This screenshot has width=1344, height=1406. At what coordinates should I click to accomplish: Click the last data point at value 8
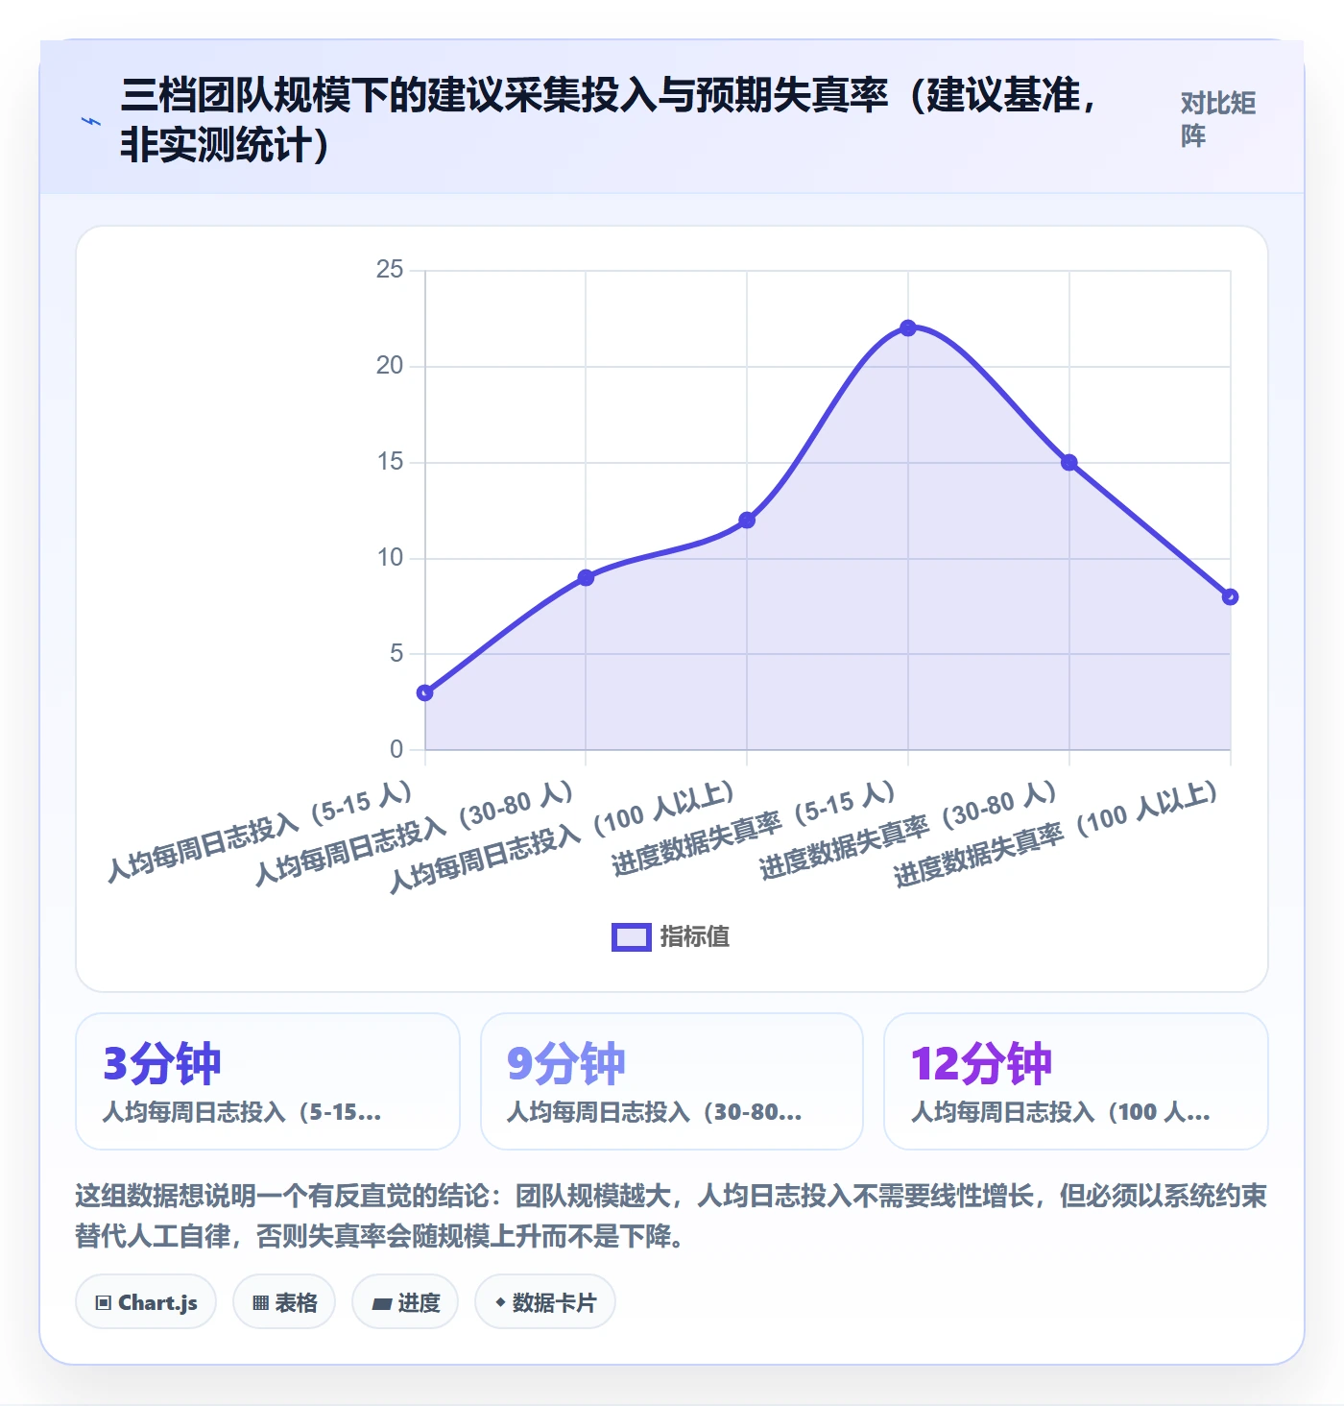(x=1230, y=596)
